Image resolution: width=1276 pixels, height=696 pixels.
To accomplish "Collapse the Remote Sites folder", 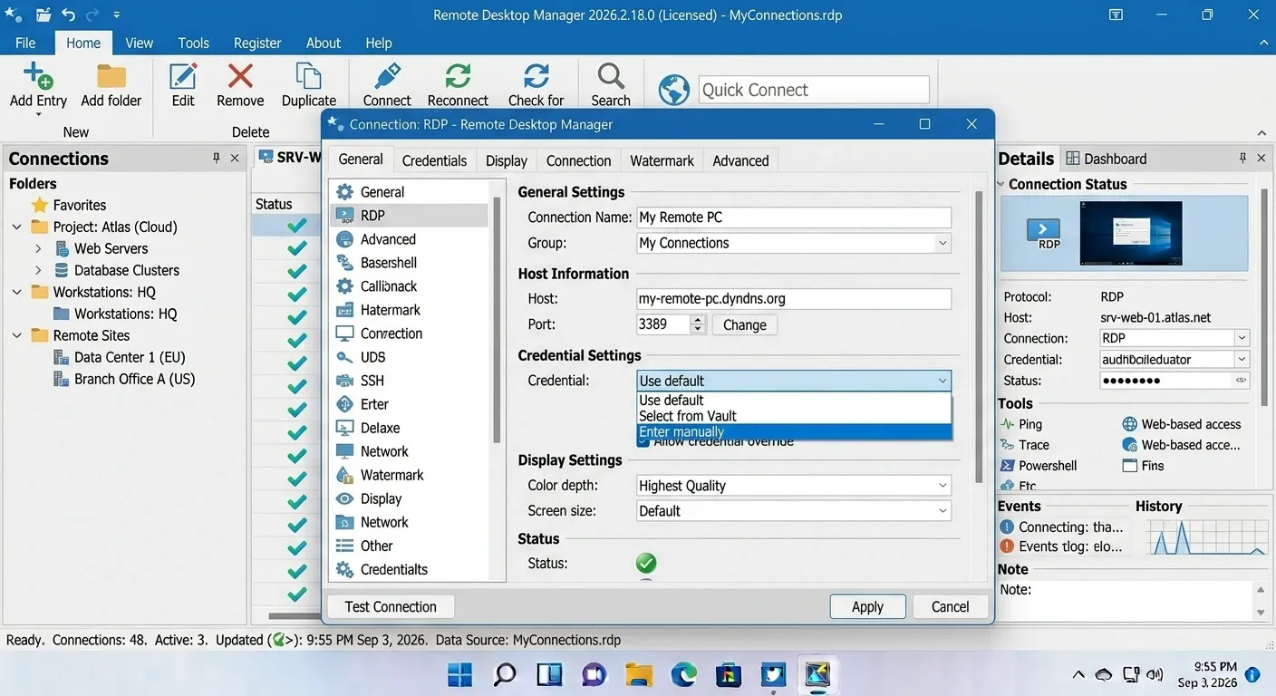I will click(17, 335).
